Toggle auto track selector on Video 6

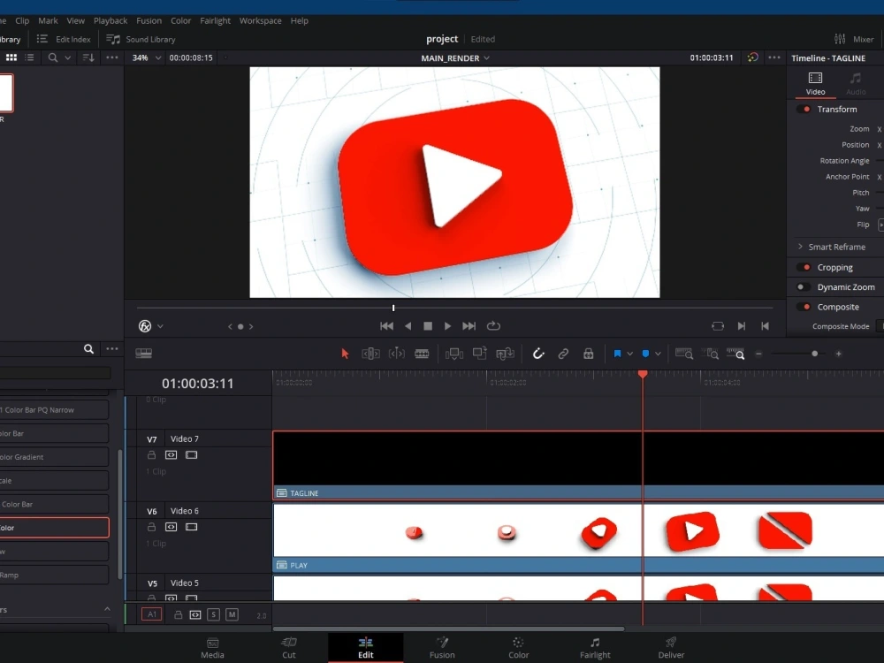tap(171, 527)
